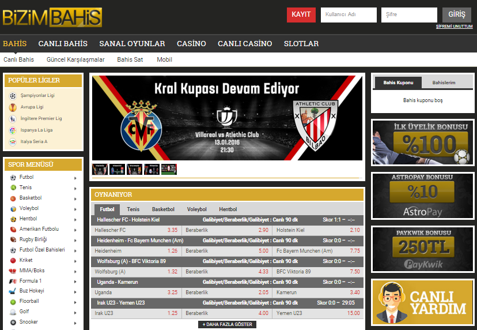
Task: Click the Rugby Birliği ball icon
Action: click(x=13, y=239)
